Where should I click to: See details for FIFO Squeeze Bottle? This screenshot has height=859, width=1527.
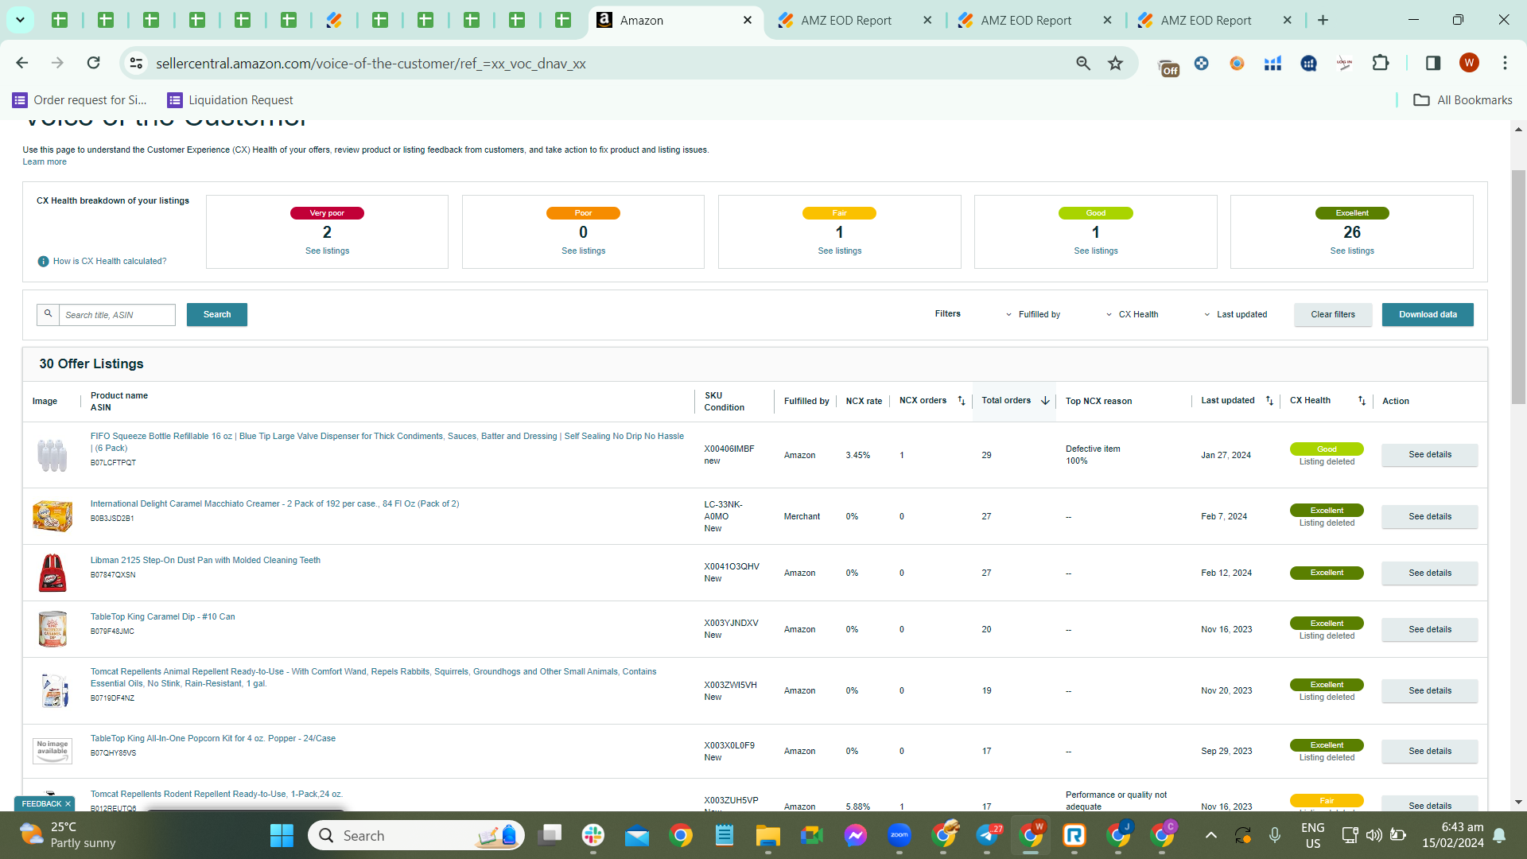[1430, 455]
